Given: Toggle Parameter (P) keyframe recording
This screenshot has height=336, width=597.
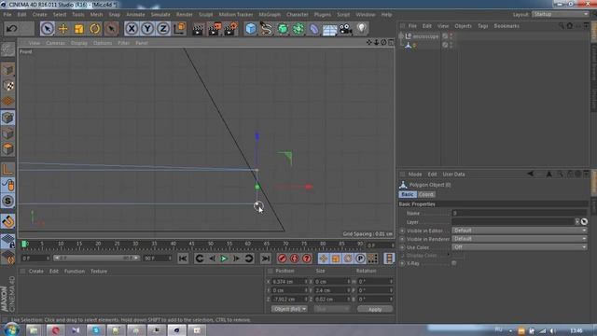Looking at the screenshot, I should coord(360,259).
